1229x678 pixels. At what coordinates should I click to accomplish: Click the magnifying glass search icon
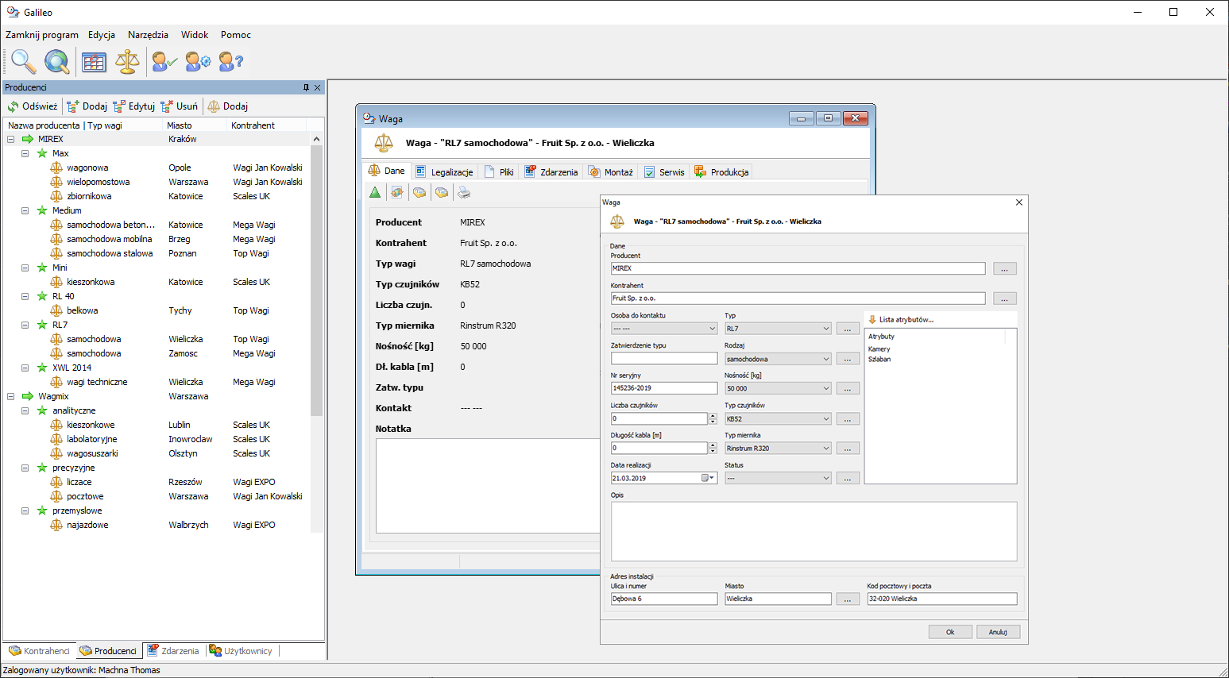[23, 61]
